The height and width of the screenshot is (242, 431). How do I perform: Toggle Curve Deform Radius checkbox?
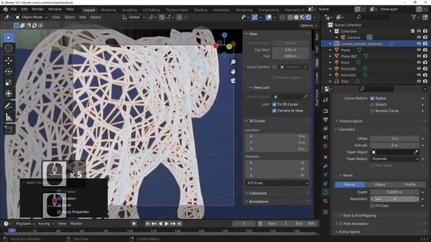pyautogui.click(x=372, y=98)
